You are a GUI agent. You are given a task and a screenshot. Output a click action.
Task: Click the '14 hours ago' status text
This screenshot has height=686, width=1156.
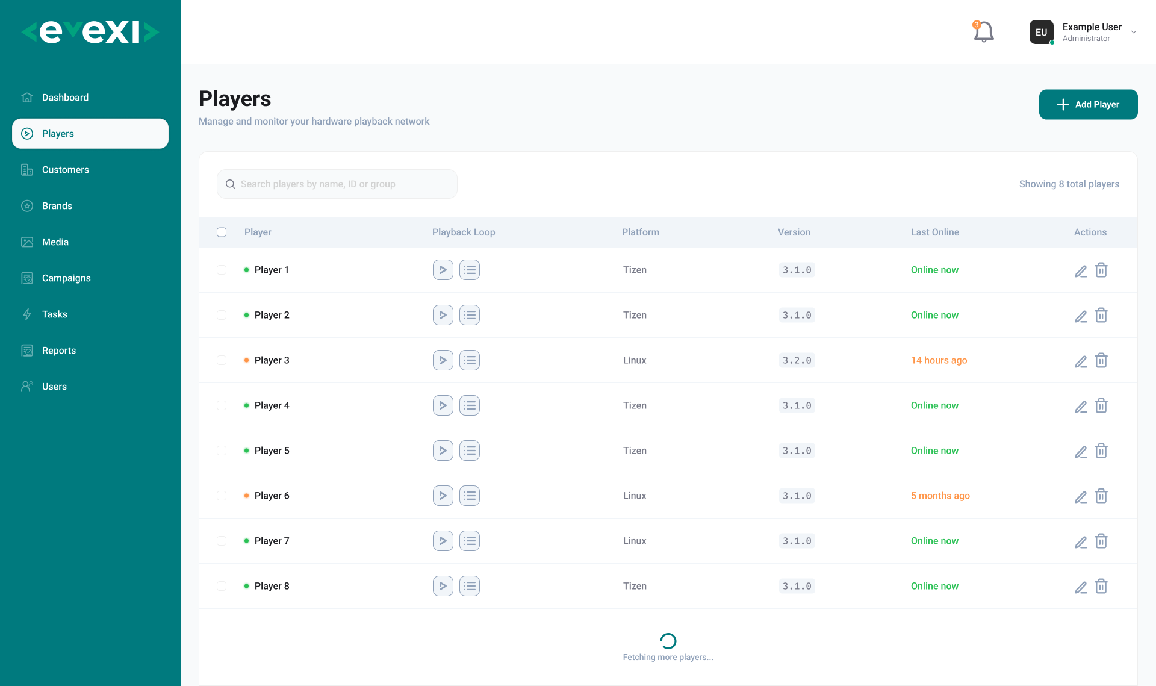(x=939, y=360)
